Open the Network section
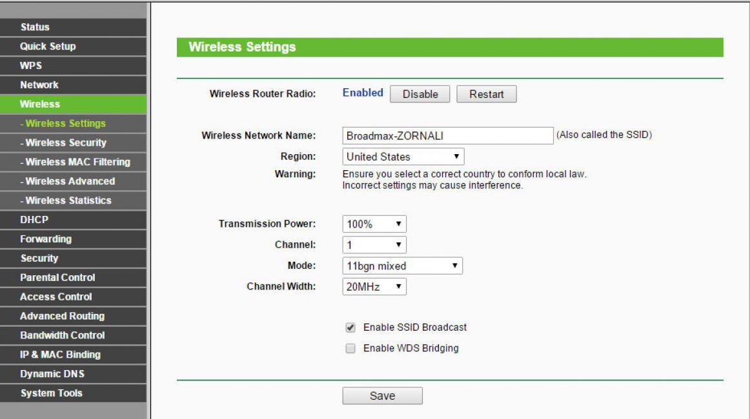This screenshot has width=750, height=419. click(x=73, y=85)
